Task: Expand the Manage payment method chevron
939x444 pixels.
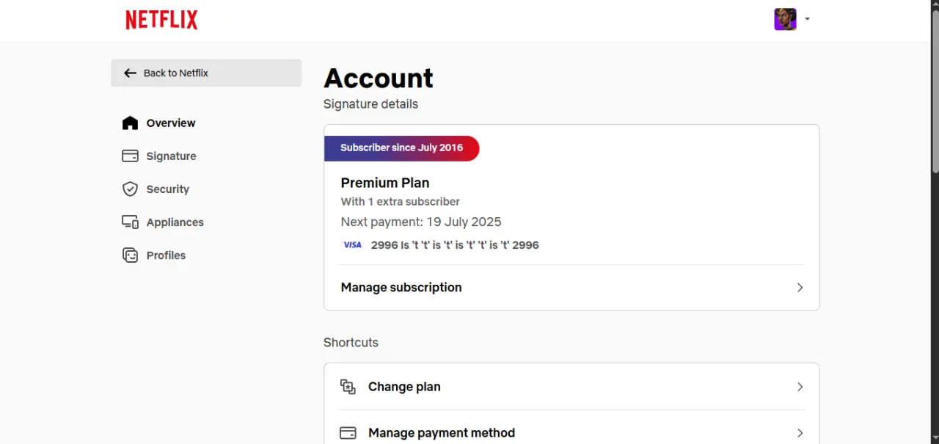Action: tap(800, 433)
